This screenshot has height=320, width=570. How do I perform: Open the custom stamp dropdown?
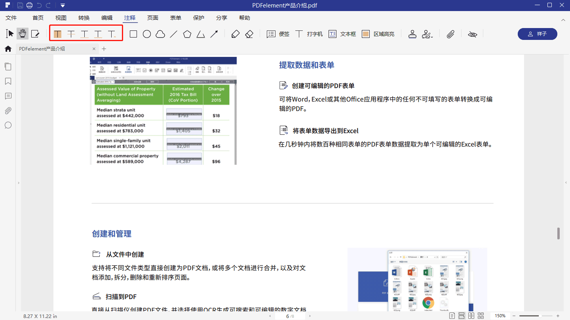427,34
